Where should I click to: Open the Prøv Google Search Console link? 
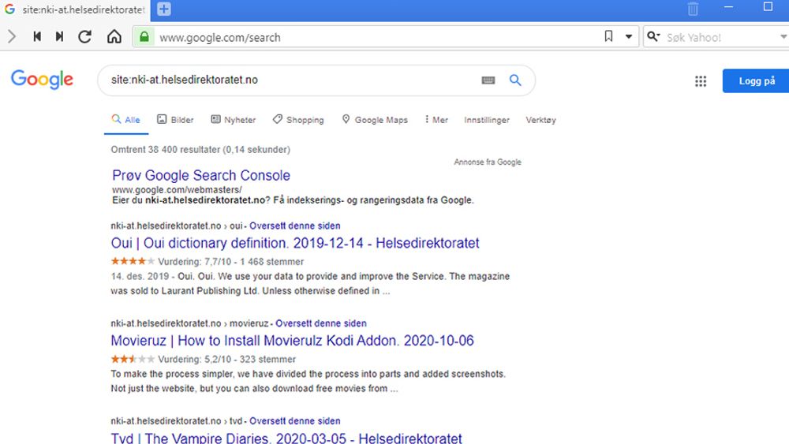201,175
